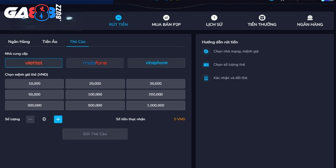
Task: Click the Số tiền thực nhận label
Action: coord(131,119)
